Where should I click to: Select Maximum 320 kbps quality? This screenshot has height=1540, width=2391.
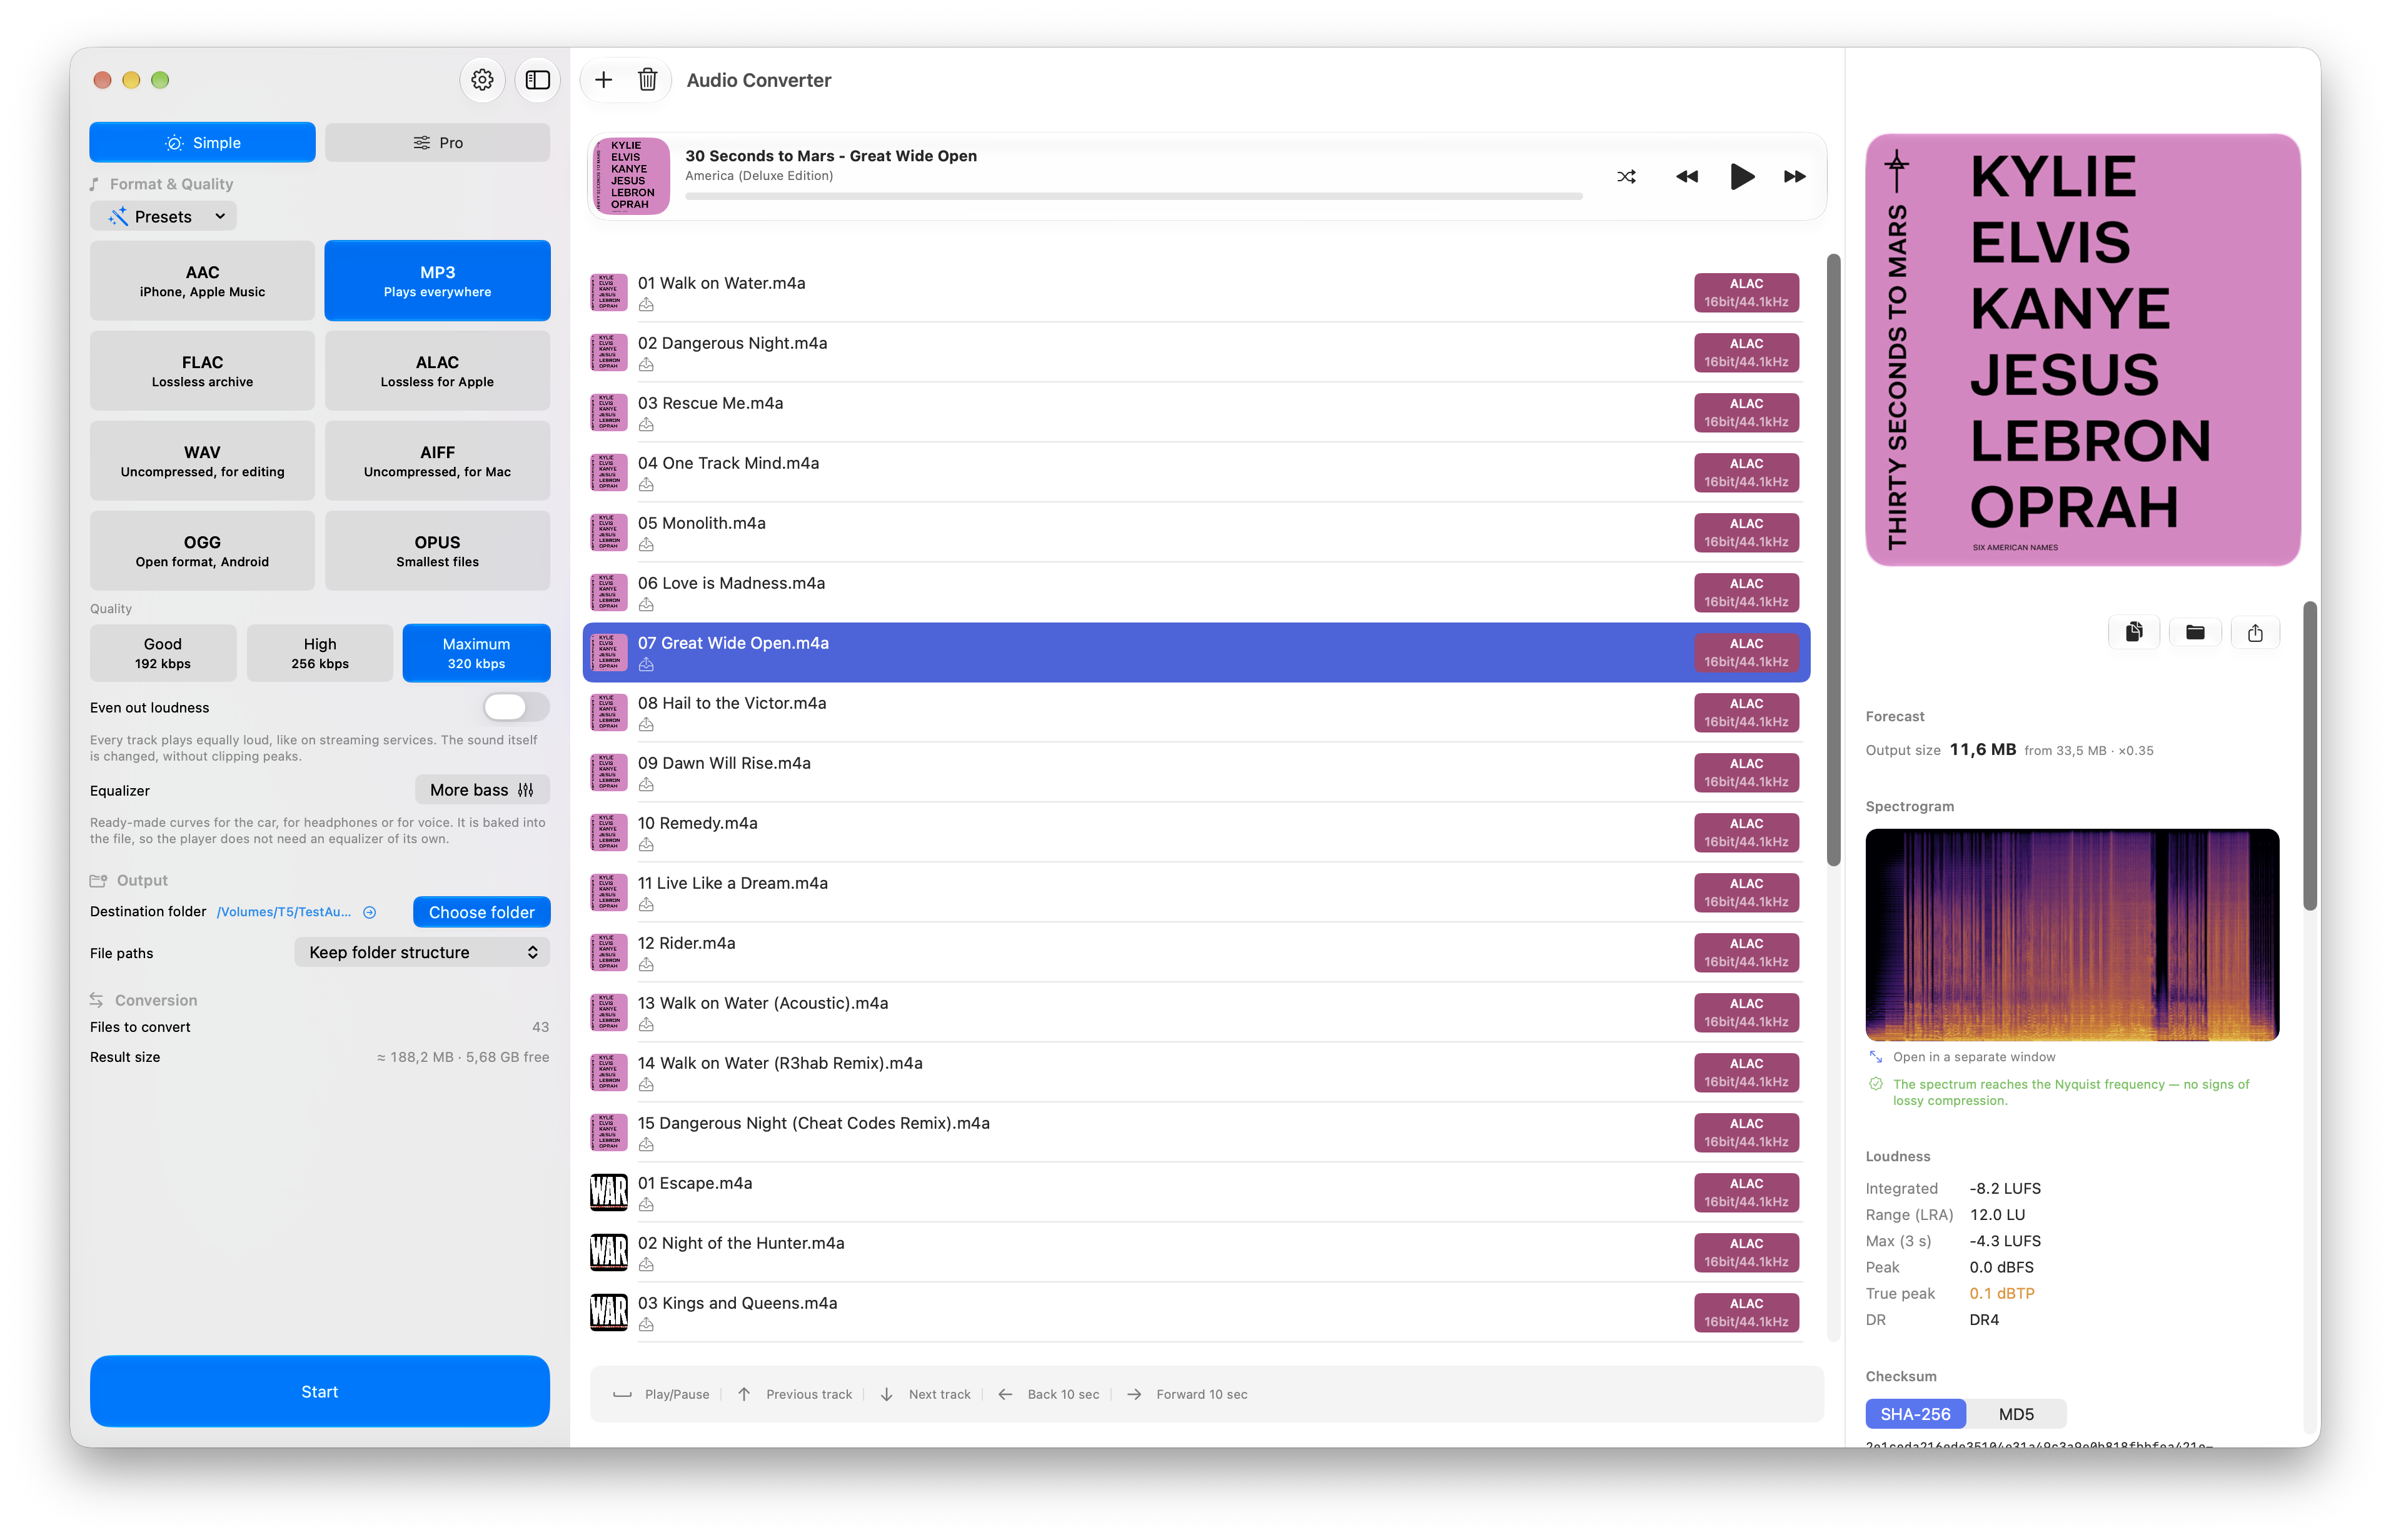tap(476, 653)
